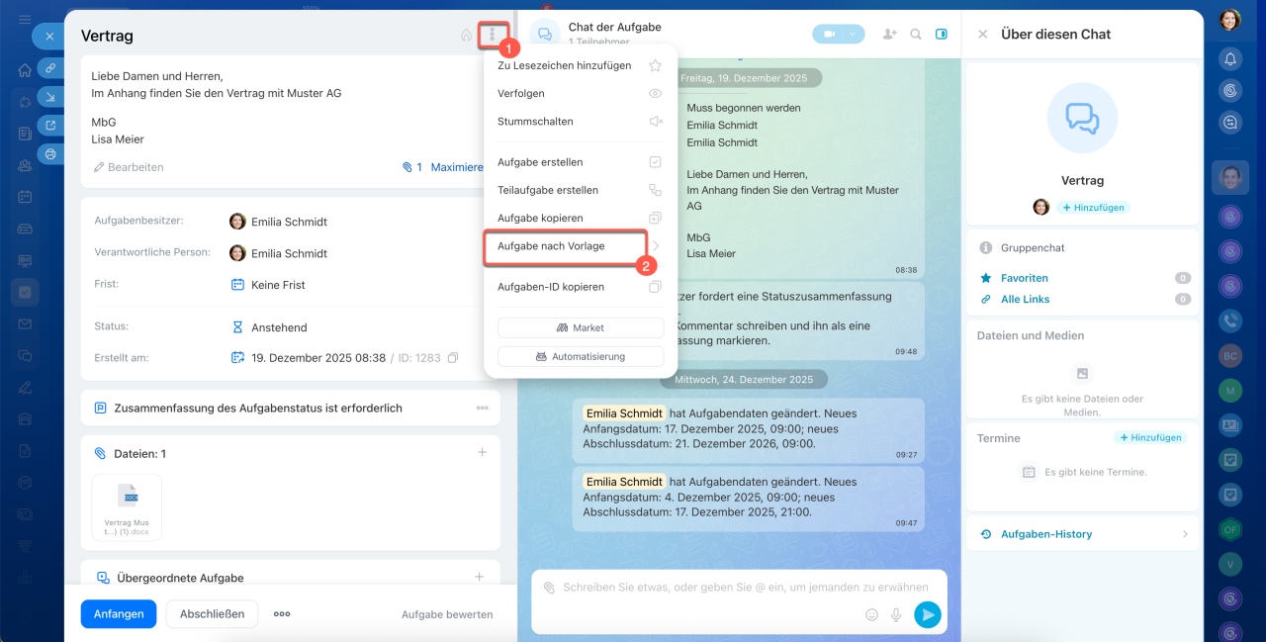
Task: Choose Stummschalten in the menu
Action: (x=580, y=121)
